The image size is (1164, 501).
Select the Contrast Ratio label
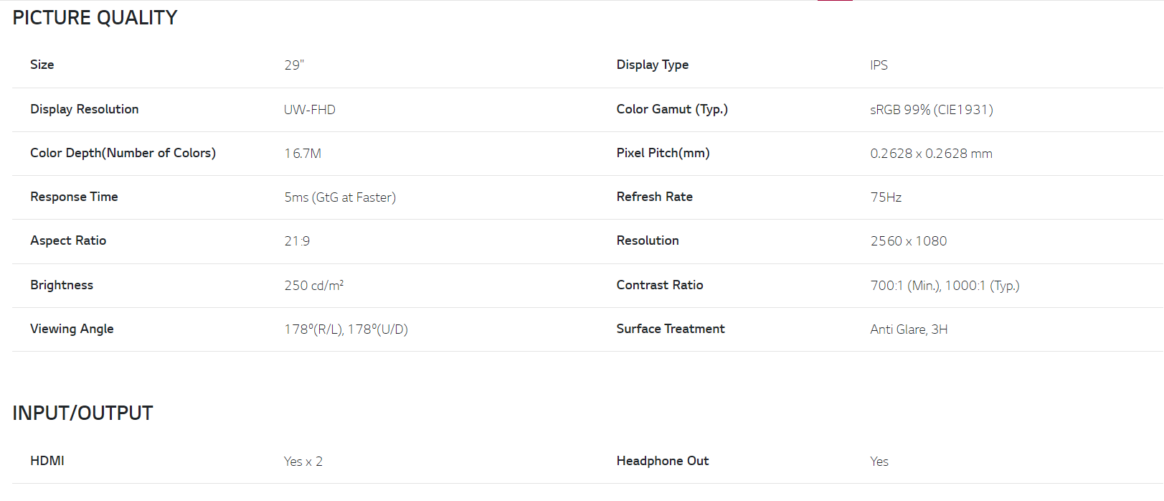[660, 285]
